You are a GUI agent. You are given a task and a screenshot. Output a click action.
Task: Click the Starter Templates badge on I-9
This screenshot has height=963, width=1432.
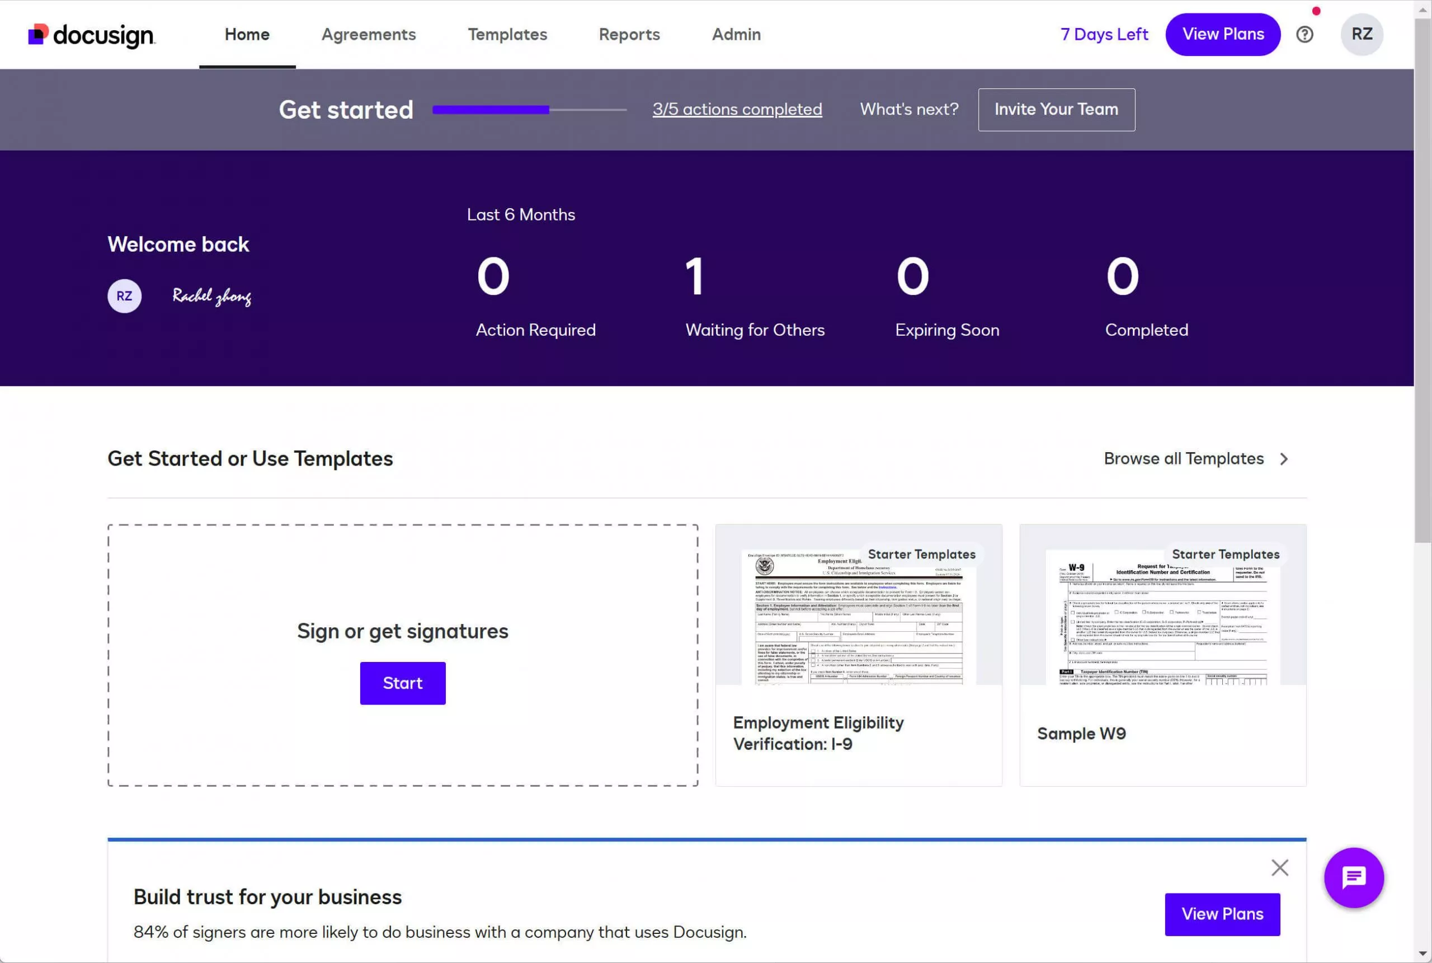(921, 555)
